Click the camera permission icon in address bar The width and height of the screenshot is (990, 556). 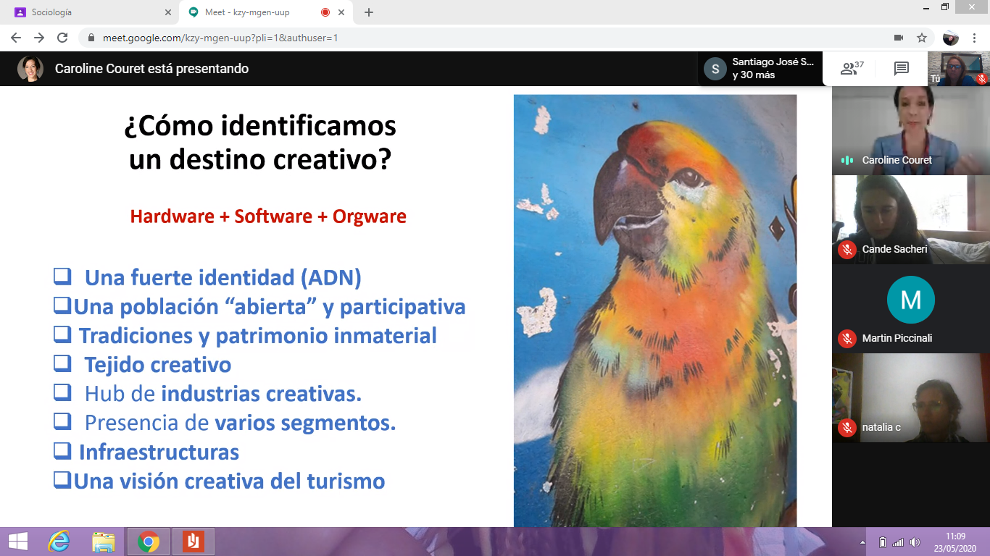(899, 38)
